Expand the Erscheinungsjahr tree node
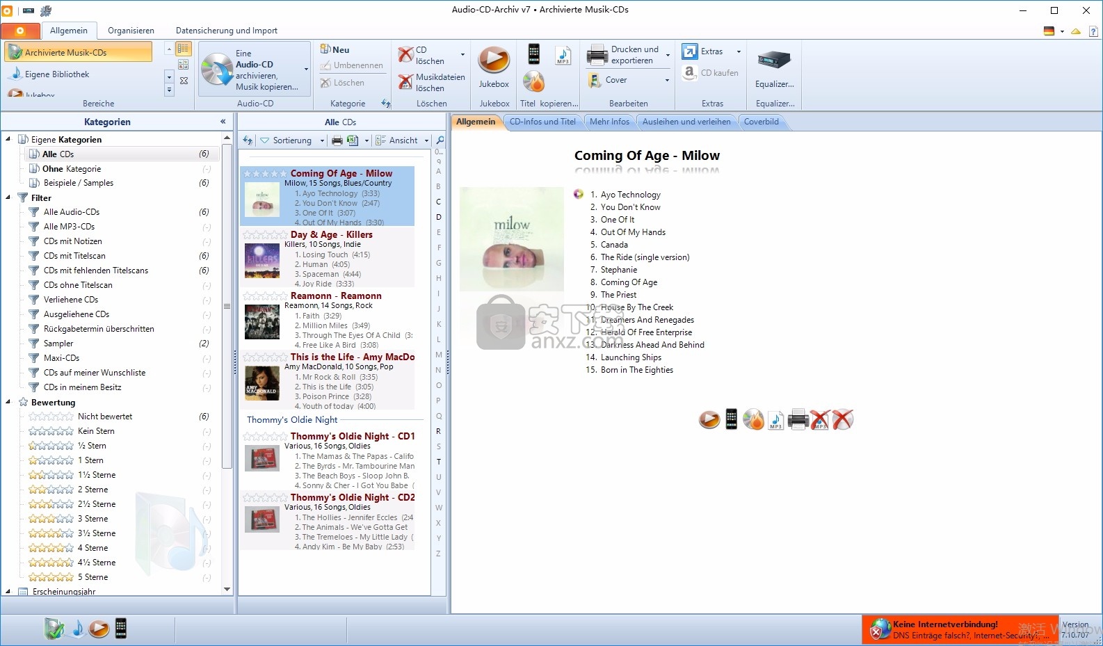Screen dimensions: 1103x646 tap(8, 591)
